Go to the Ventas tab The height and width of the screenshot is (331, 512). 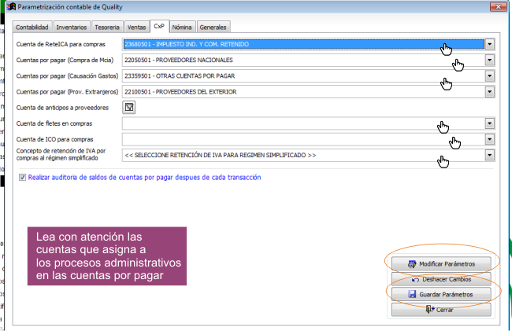136,27
